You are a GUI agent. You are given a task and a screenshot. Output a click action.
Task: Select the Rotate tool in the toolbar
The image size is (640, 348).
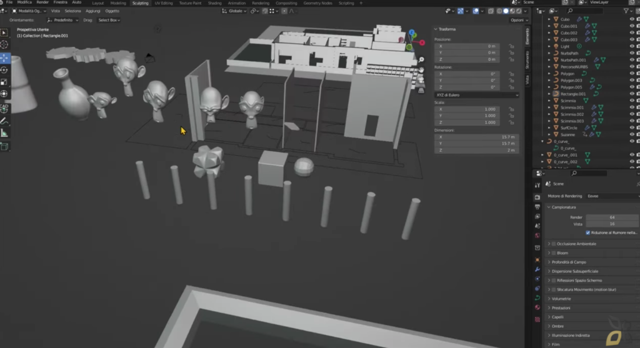coord(4,70)
